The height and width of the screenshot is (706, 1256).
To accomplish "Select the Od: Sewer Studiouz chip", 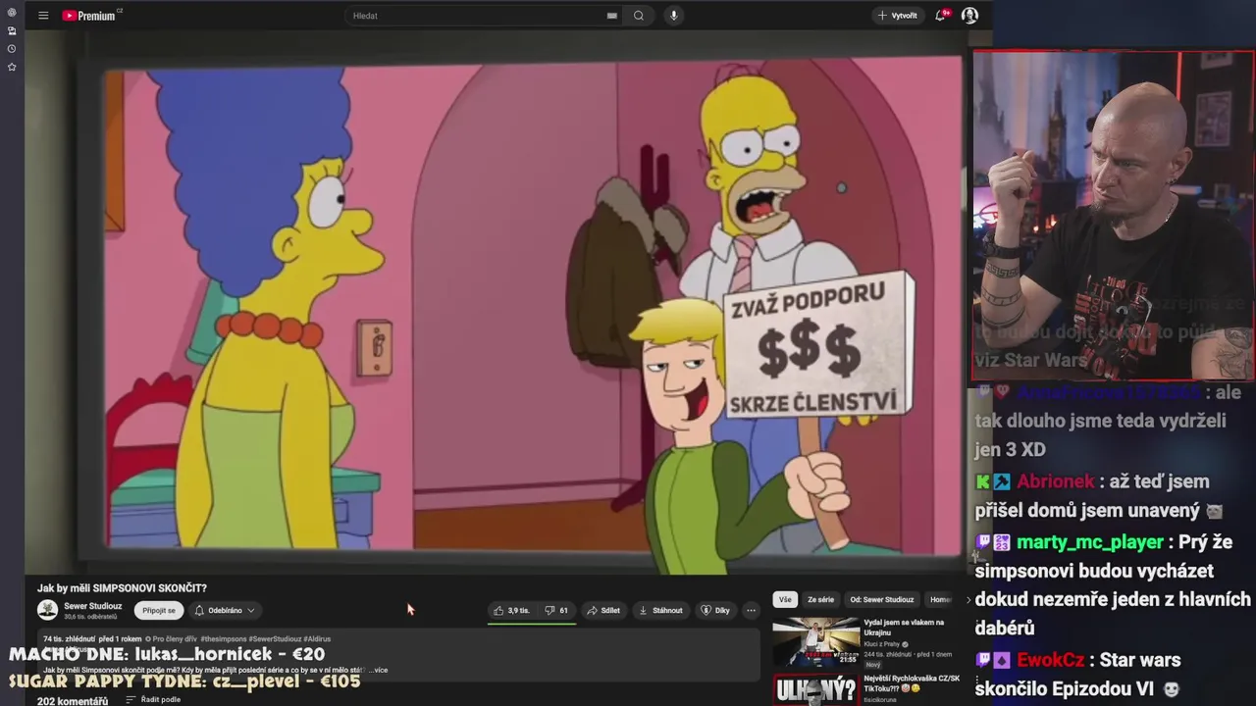I will [882, 599].
